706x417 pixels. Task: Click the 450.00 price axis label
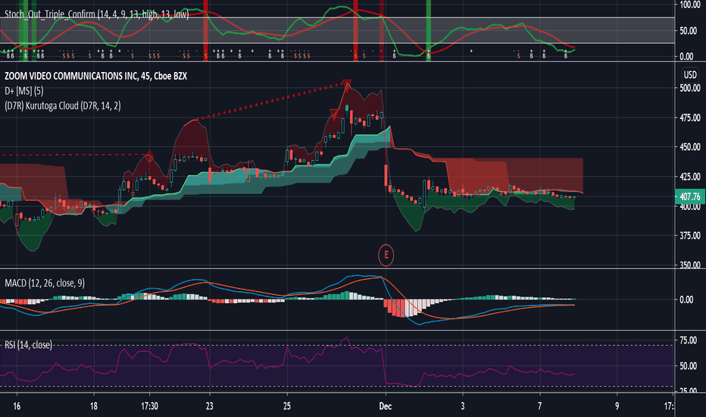point(690,147)
